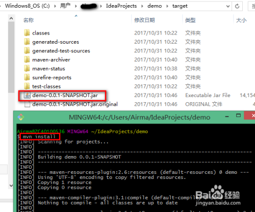This screenshot has height=212, width=255.
Task: Click the maven-resources-plugin:2.6 terminal line
Action: click(143, 172)
